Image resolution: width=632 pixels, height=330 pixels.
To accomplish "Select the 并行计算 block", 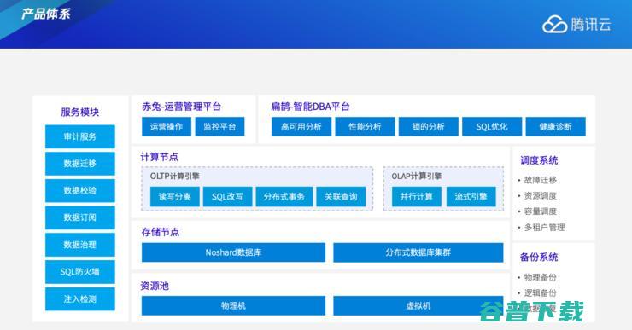I will point(417,196).
